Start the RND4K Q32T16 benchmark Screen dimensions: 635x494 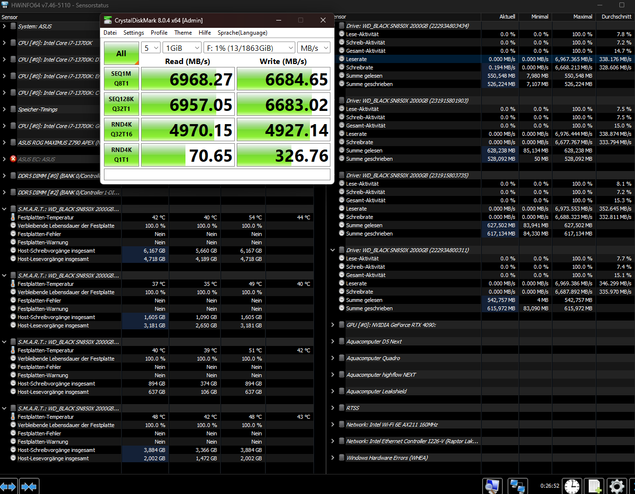pyautogui.click(x=122, y=129)
